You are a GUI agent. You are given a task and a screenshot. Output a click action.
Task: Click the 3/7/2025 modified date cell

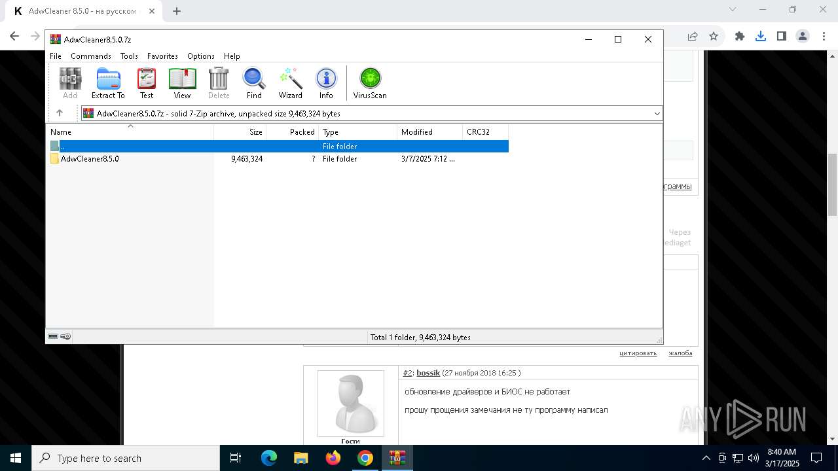428,159
